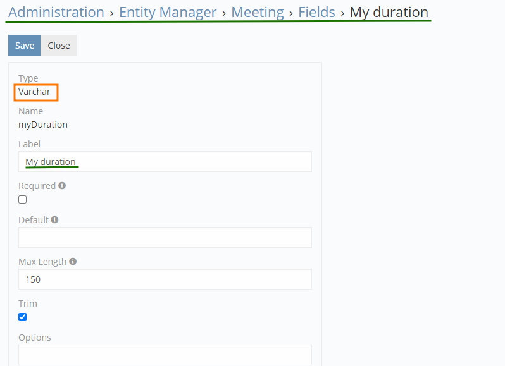
Task: Click the Varchar type value
Action: [x=34, y=92]
